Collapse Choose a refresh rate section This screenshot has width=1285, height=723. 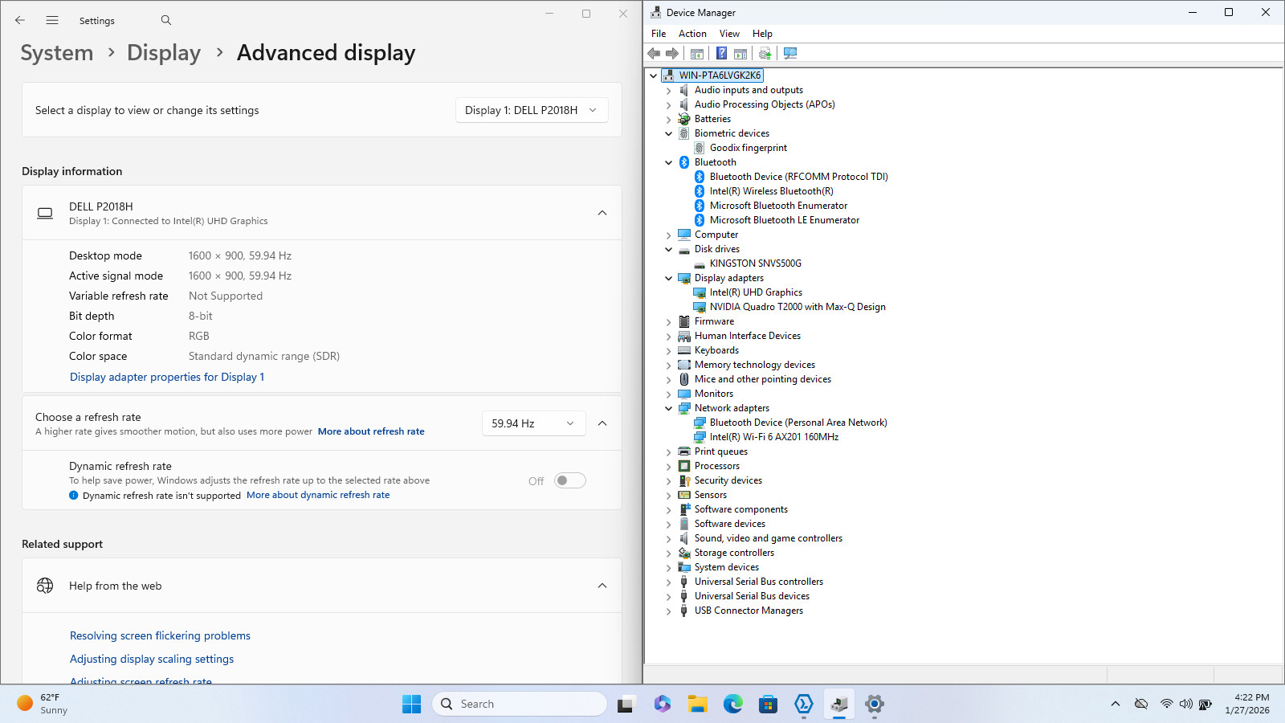coord(602,423)
